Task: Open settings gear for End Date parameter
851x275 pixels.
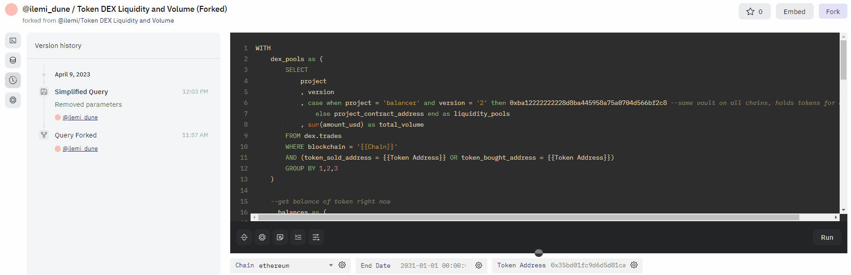Action: pos(479,266)
